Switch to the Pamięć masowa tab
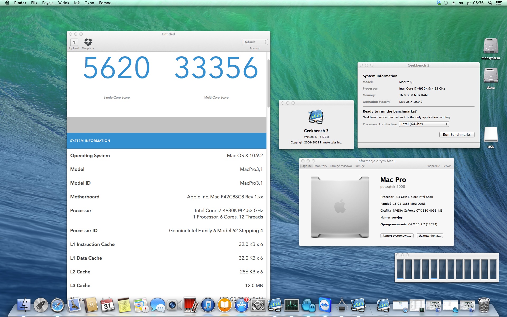Screen dimensions: 507x317 click(341, 166)
